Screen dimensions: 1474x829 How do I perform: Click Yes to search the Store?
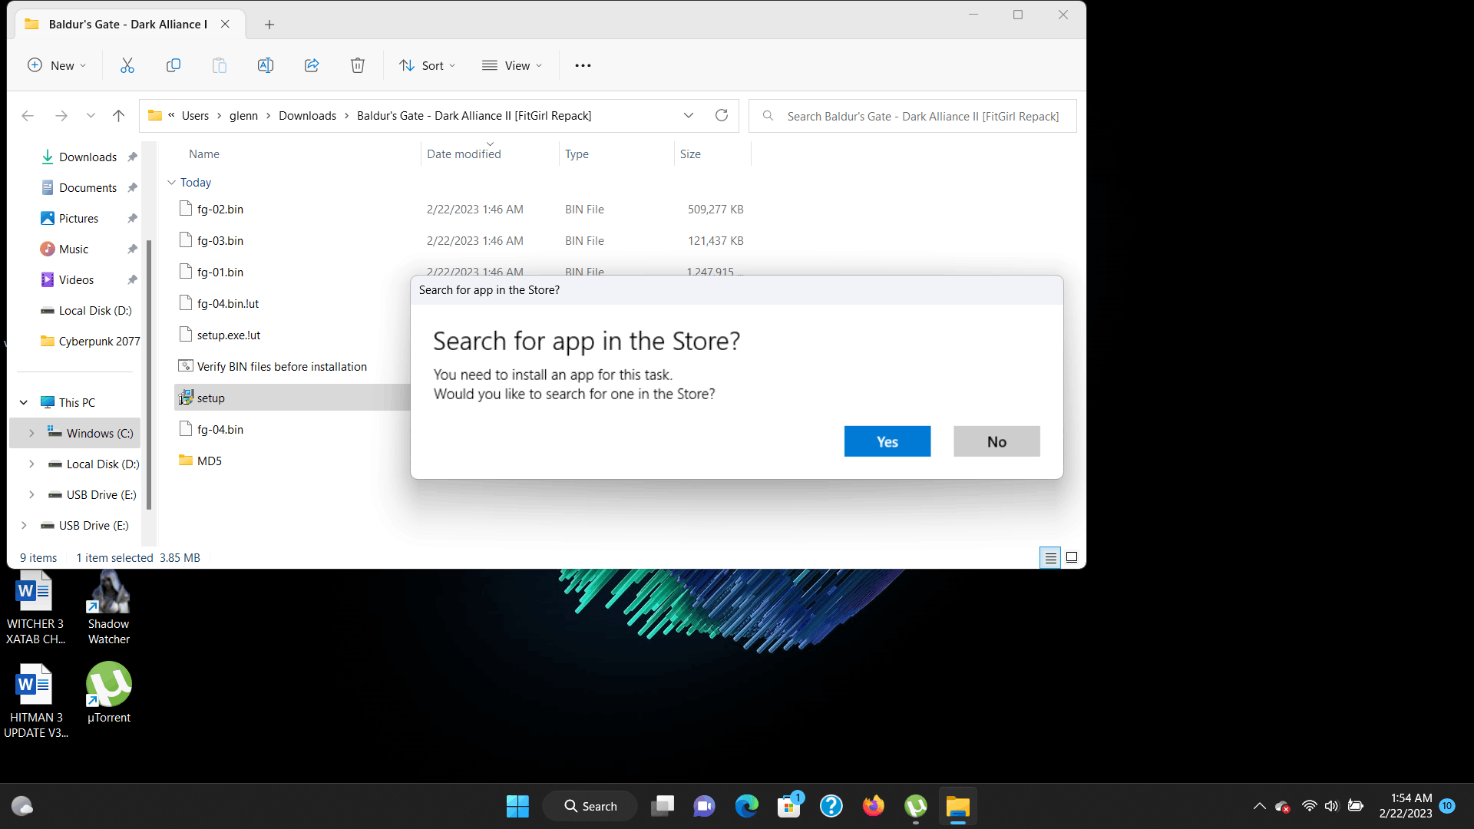point(887,441)
